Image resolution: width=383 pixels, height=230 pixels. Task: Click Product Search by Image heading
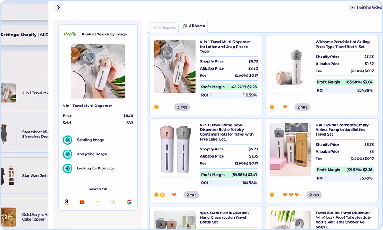104,35
